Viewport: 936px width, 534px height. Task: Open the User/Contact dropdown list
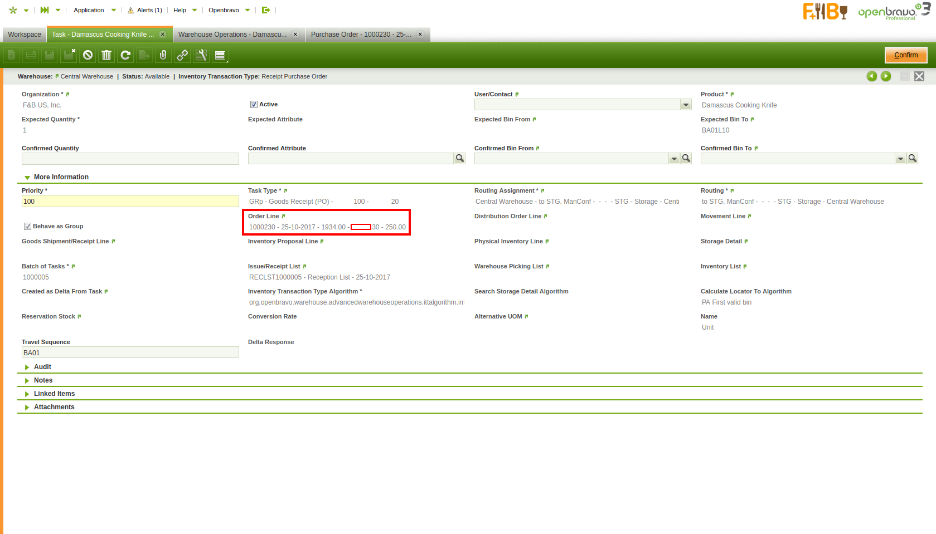(686, 105)
